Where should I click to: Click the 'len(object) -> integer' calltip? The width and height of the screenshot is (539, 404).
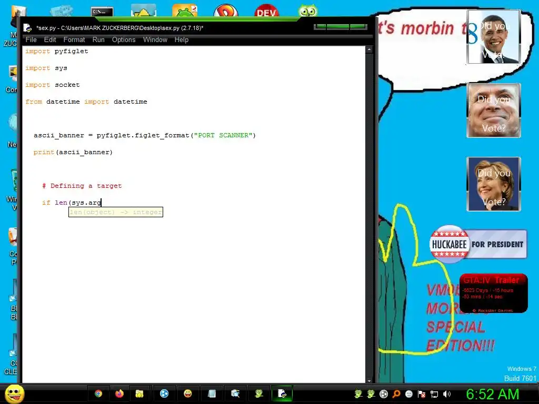click(115, 213)
